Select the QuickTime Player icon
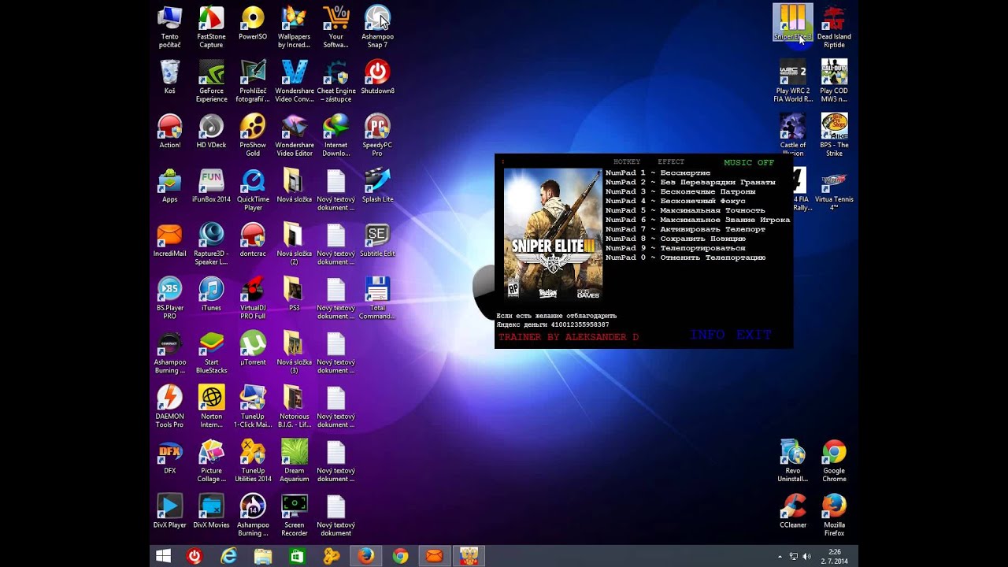 (x=253, y=189)
